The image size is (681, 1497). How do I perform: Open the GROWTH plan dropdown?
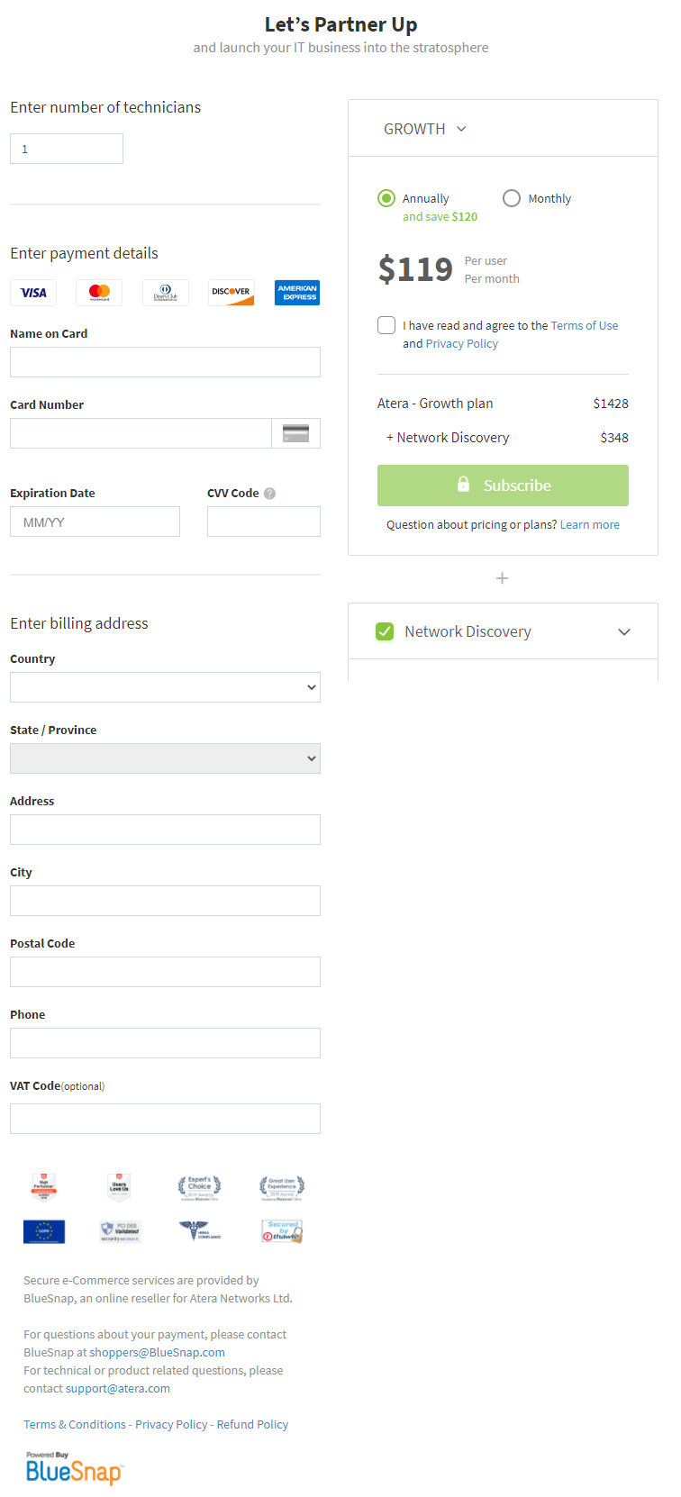pyautogui.click(x=425, y=129)
